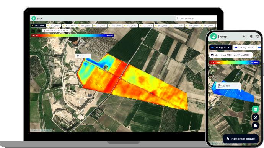
Task: Go to next date with laptop forward arrow
Action: tap(39, 31)
